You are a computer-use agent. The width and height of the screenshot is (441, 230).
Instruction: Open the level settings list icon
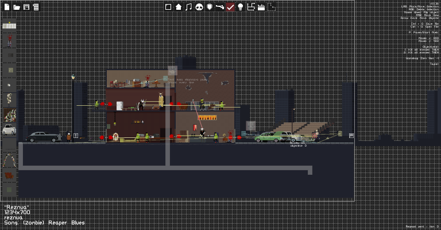36,7
